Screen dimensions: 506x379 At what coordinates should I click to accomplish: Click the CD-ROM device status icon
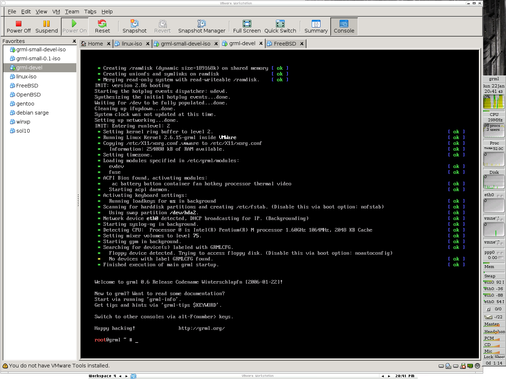pyautogui.click(x=448, y=366)
